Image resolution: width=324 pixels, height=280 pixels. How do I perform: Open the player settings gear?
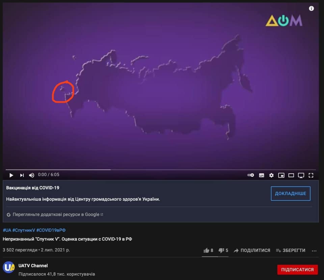point(271,175)
